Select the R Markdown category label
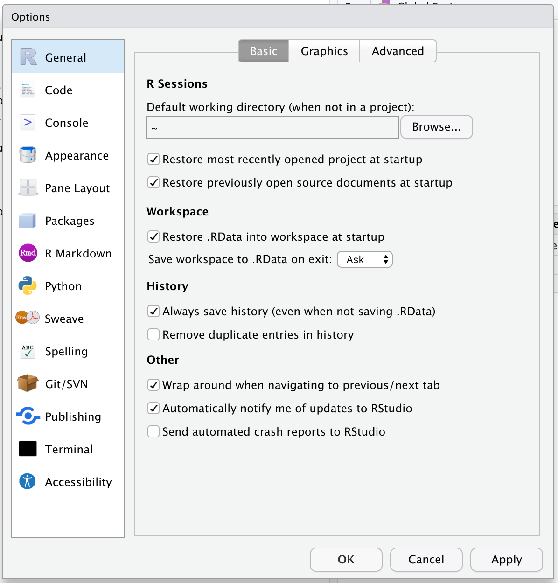 [x=78, y=253]
